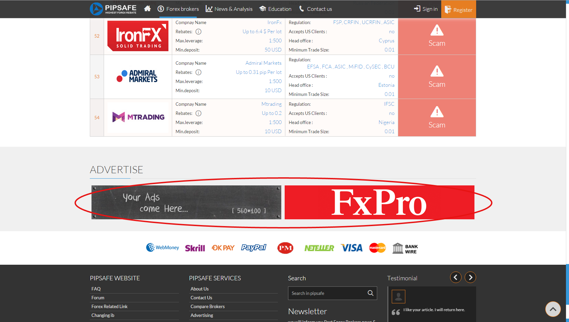Open Changing ib footer link
Screen dimensions: 569x322
point(103,315)
